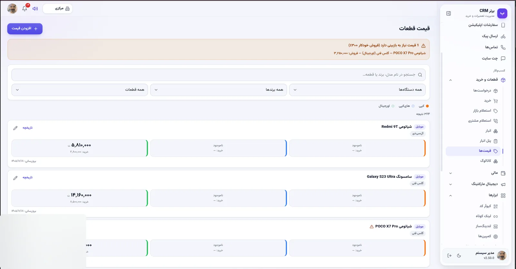Open the همه قطعات dropdown

(80, 90)
